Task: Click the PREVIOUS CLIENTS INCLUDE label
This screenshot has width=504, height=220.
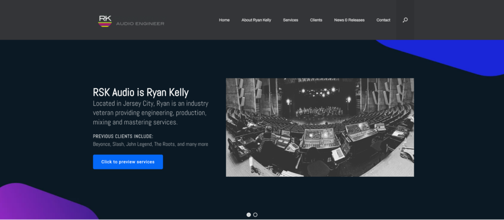Action: [123, 137]
